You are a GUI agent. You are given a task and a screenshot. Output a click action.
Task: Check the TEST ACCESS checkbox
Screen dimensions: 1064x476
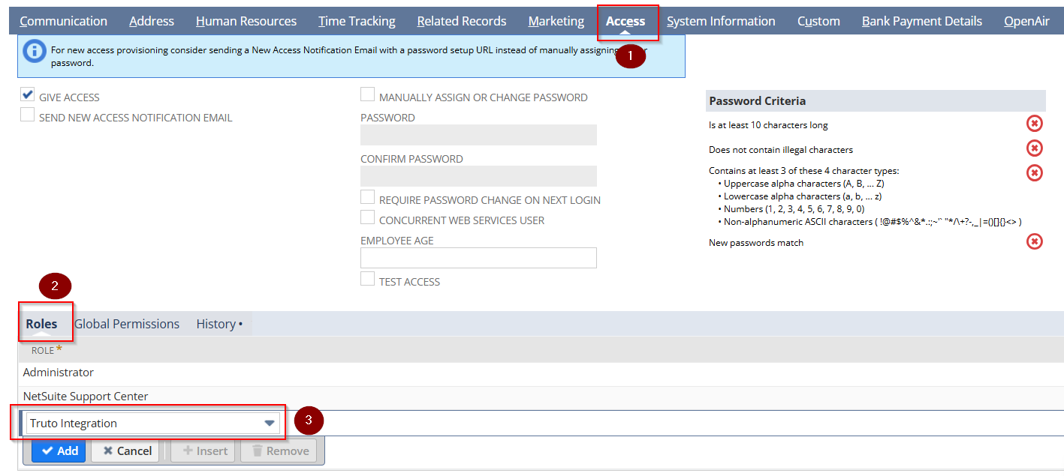(x=367, y=278)
